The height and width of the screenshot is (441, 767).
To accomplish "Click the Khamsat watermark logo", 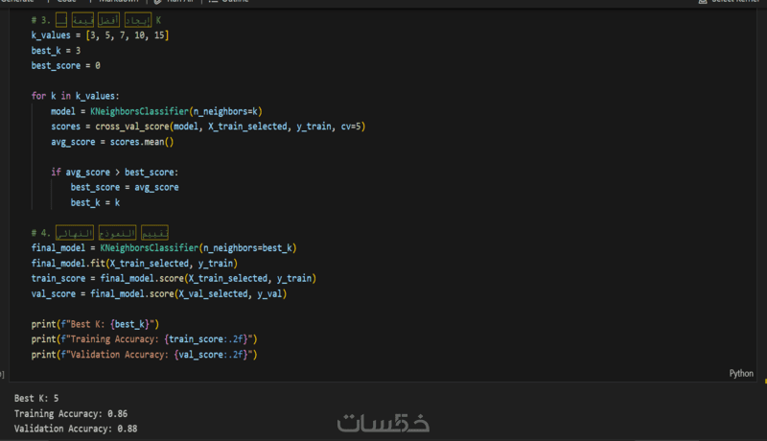I will 383,423.
